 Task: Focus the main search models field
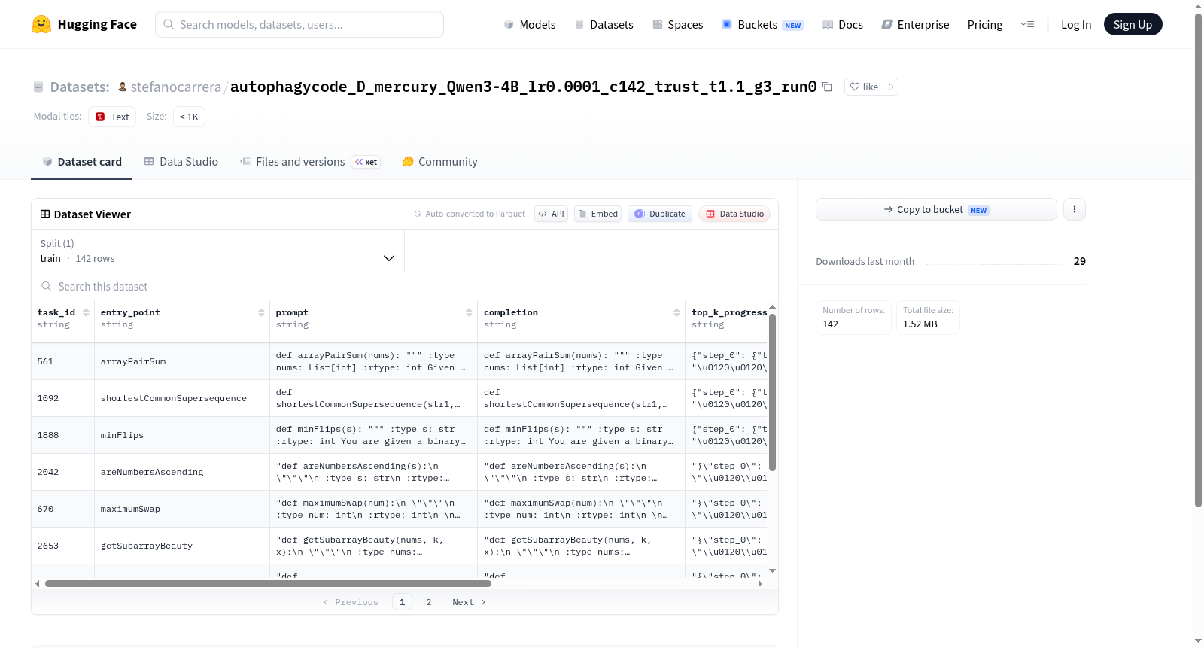click(299, 24)
